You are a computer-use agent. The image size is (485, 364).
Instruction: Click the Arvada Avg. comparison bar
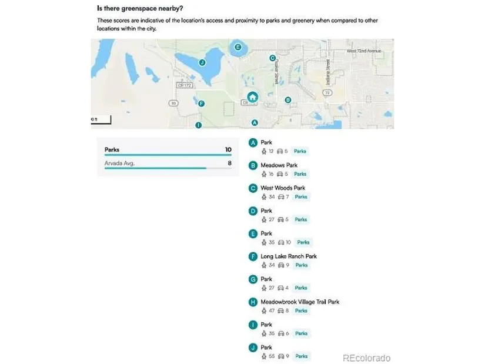pyautogui.click(x=168, y=168)
